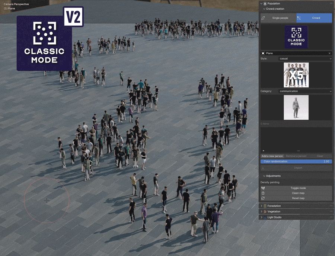Screen dimensions: 335x256
Task: Adjust the Color randomization slider
Action: pyautogui.click(x=296, y=161)
